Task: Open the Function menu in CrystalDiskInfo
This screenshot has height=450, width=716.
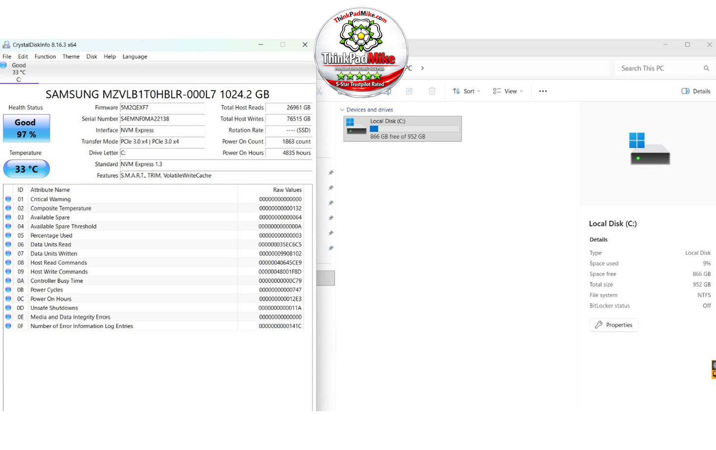Action: (45, 56)
